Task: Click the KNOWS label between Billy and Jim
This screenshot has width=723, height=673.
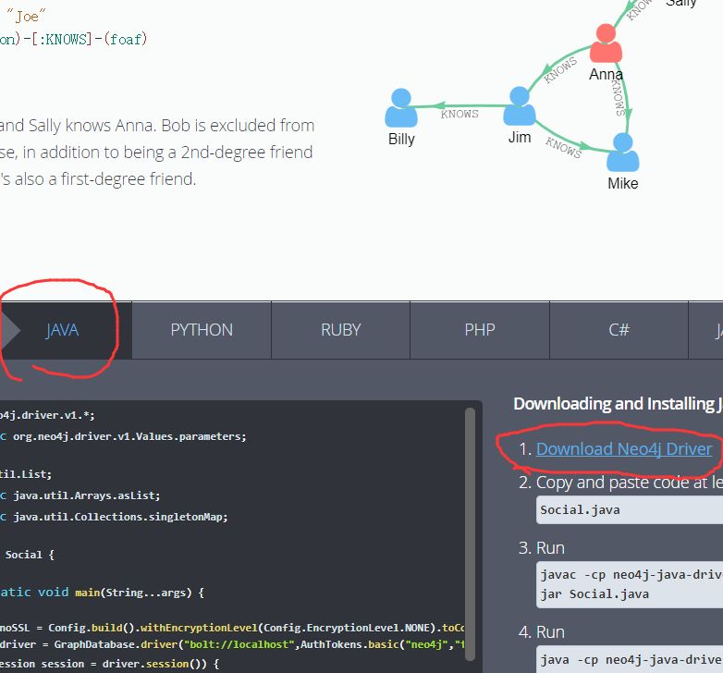Action: click(460, 114)
